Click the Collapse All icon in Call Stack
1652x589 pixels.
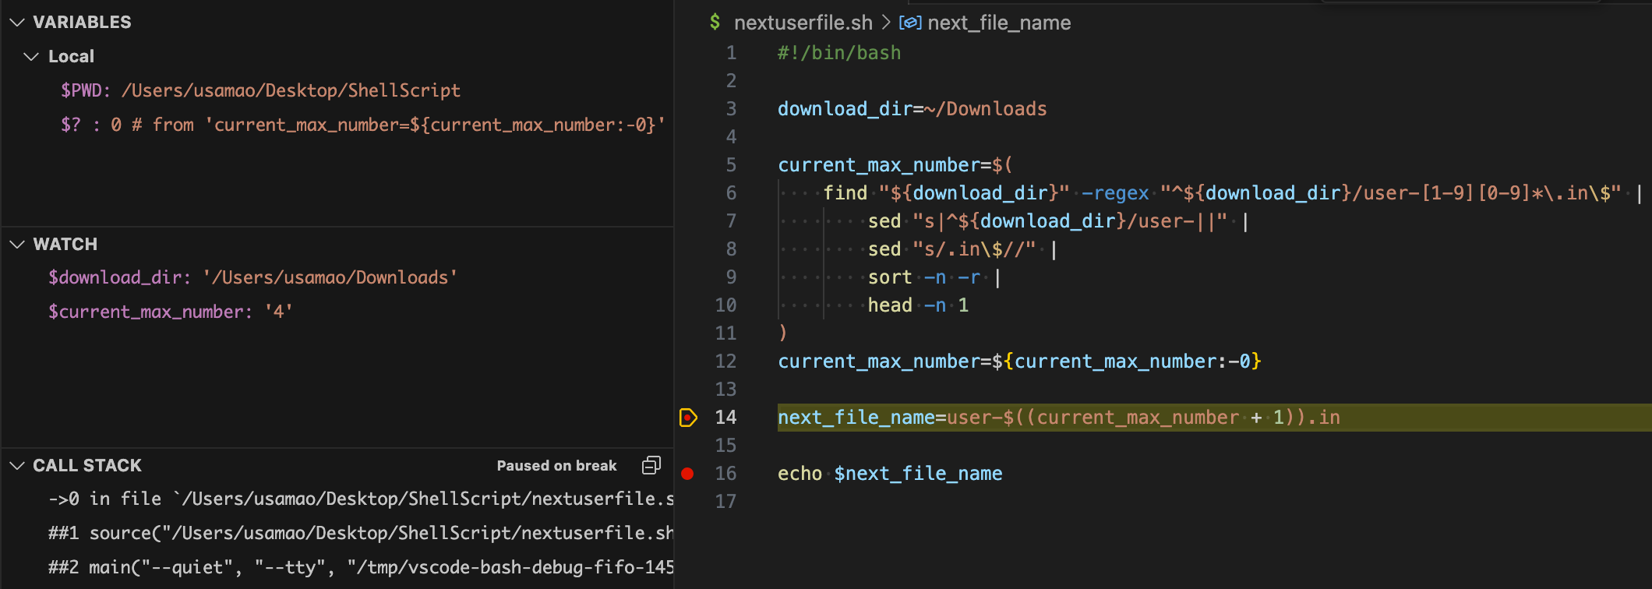651,465
